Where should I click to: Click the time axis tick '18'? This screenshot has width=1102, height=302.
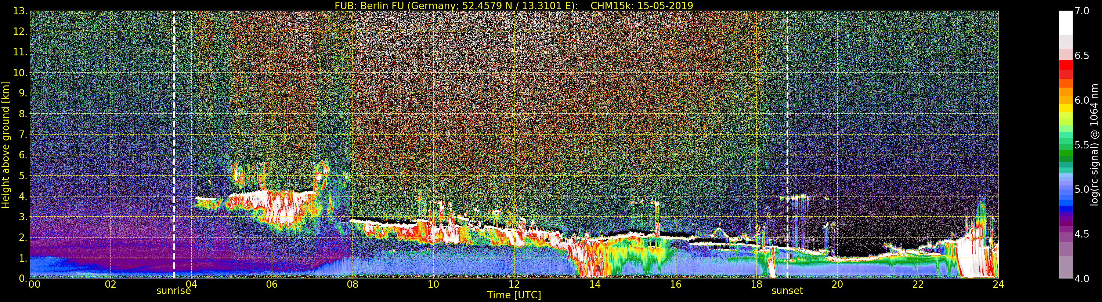click(756, 284)
